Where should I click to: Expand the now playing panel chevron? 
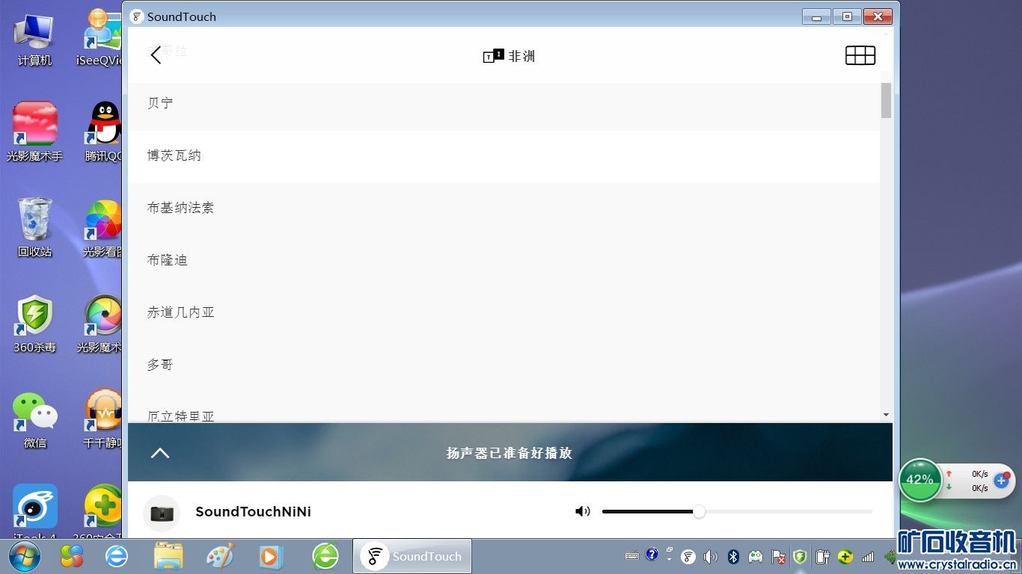pyautogui.click(x=160, y=453)
